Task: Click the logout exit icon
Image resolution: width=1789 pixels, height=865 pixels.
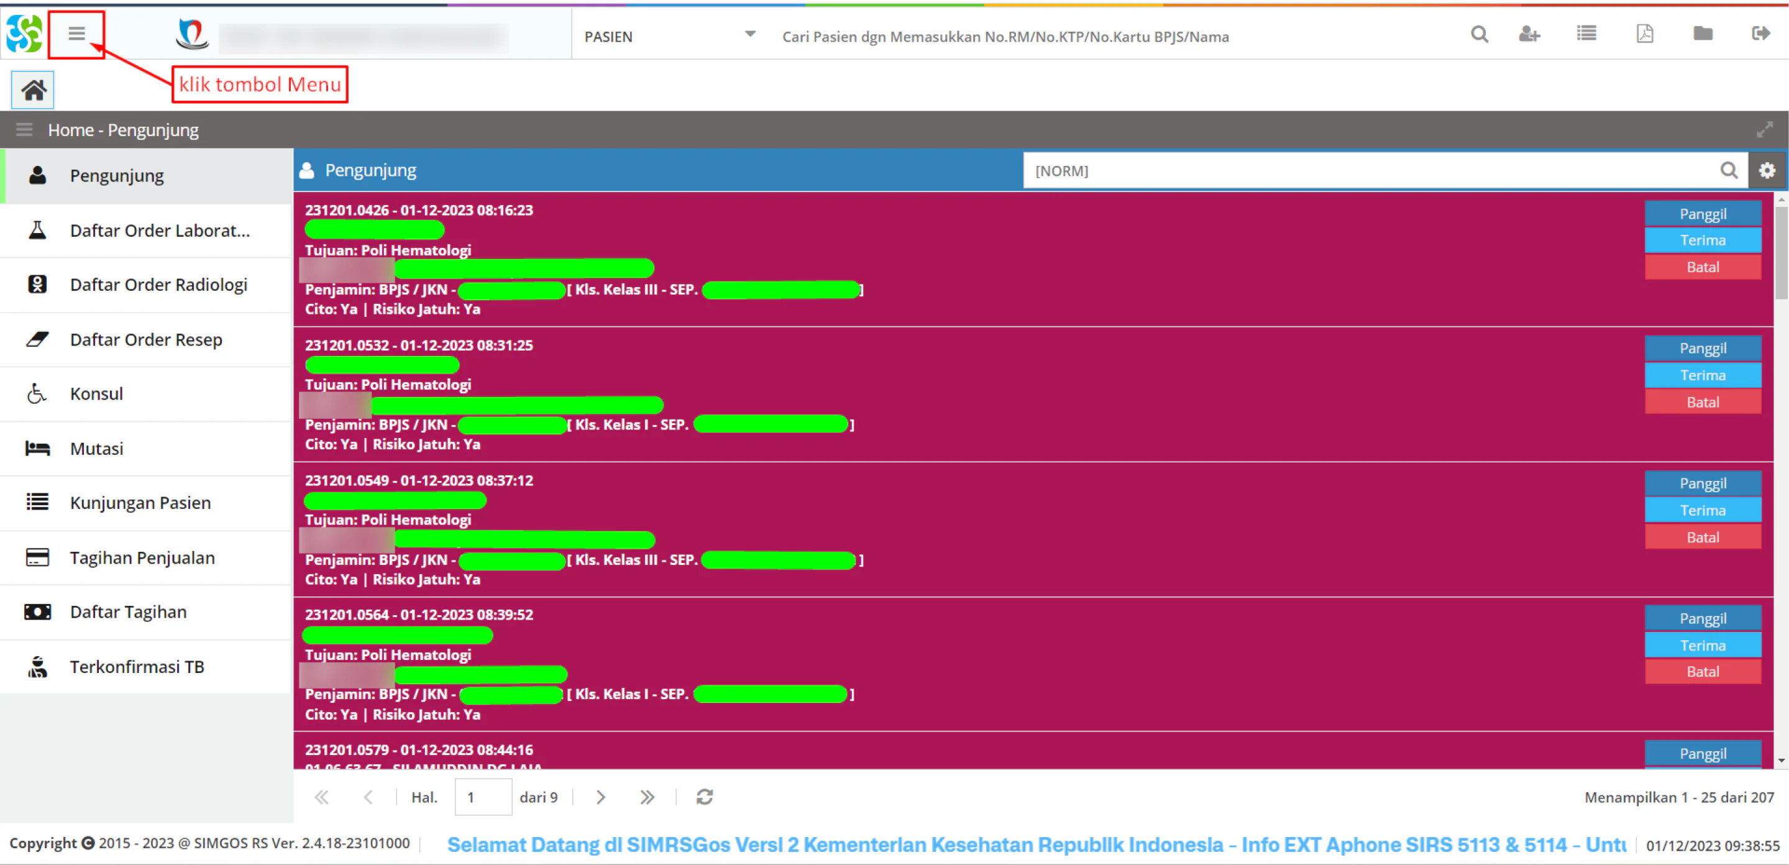Action: (x=1760, y=34)
